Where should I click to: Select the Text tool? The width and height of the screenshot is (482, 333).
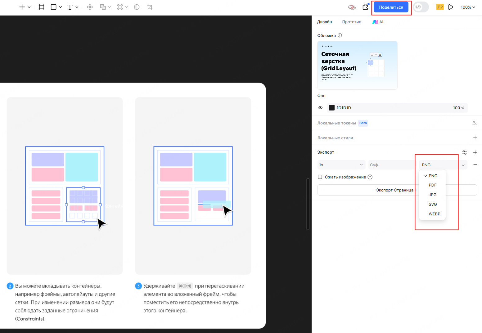[x=70, y=7]
